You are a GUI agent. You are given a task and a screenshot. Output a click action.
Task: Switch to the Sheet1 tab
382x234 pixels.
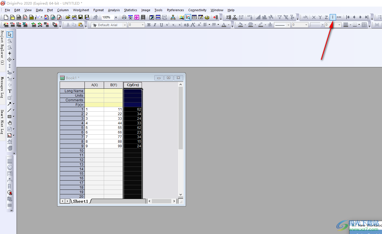80,201
